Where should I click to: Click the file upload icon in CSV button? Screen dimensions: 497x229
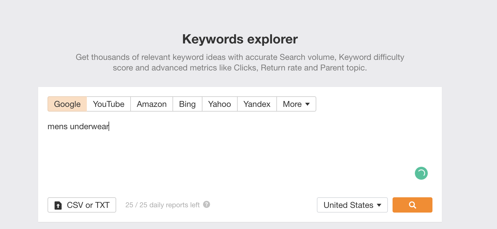(58, 205)
